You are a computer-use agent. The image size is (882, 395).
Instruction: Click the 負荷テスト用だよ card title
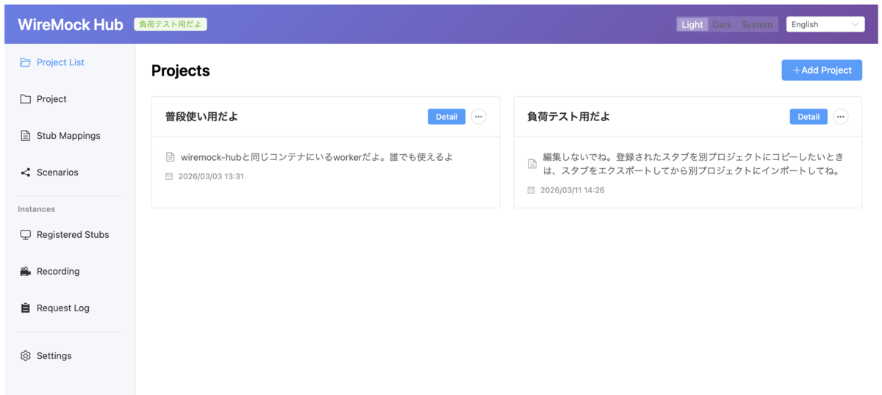[569, 117]
